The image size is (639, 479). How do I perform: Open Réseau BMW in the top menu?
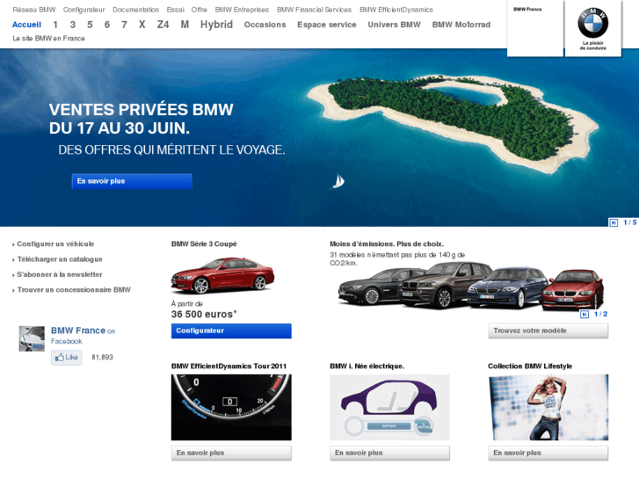(x=33, y=10)
